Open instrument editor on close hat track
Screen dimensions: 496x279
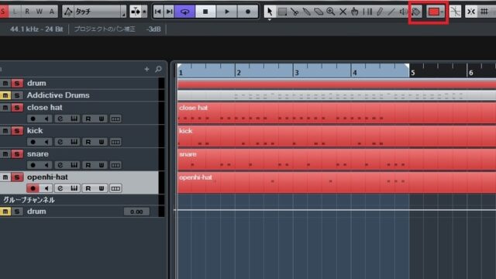coord(74,119)
